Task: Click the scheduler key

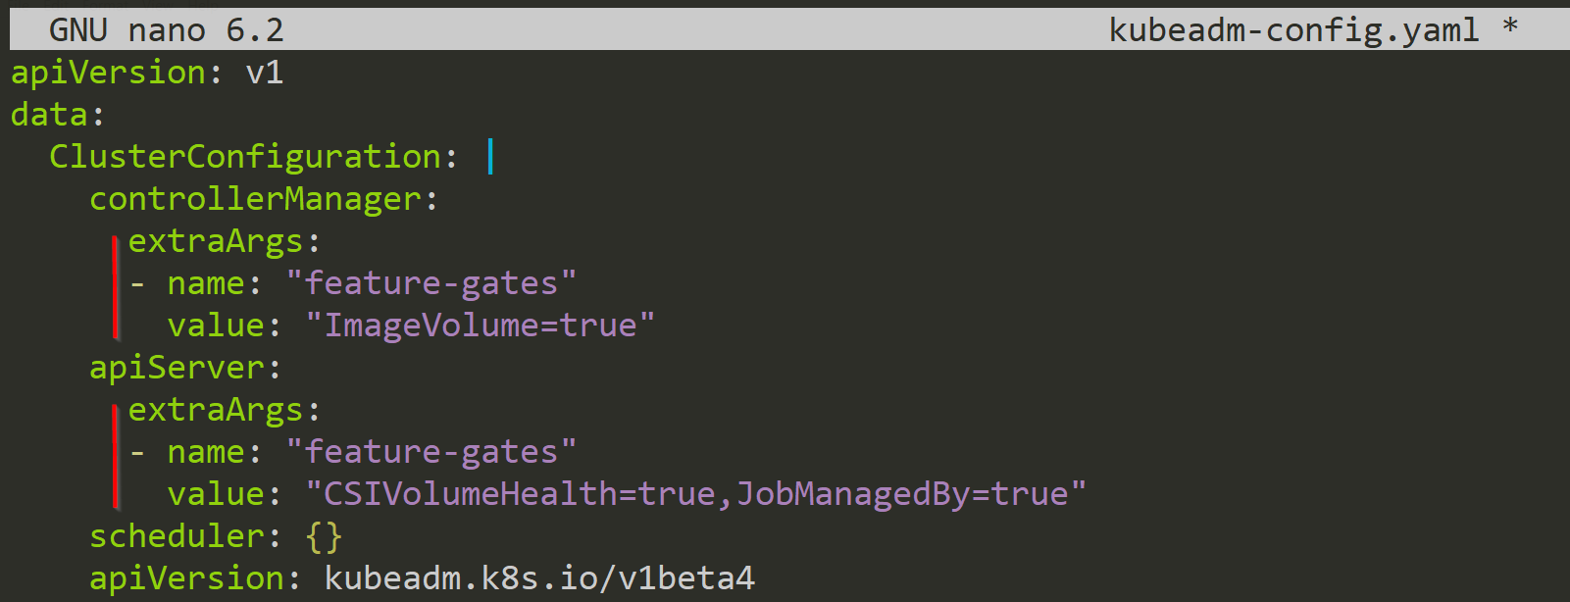Action: pyautogui.click(x=177, y=536)
